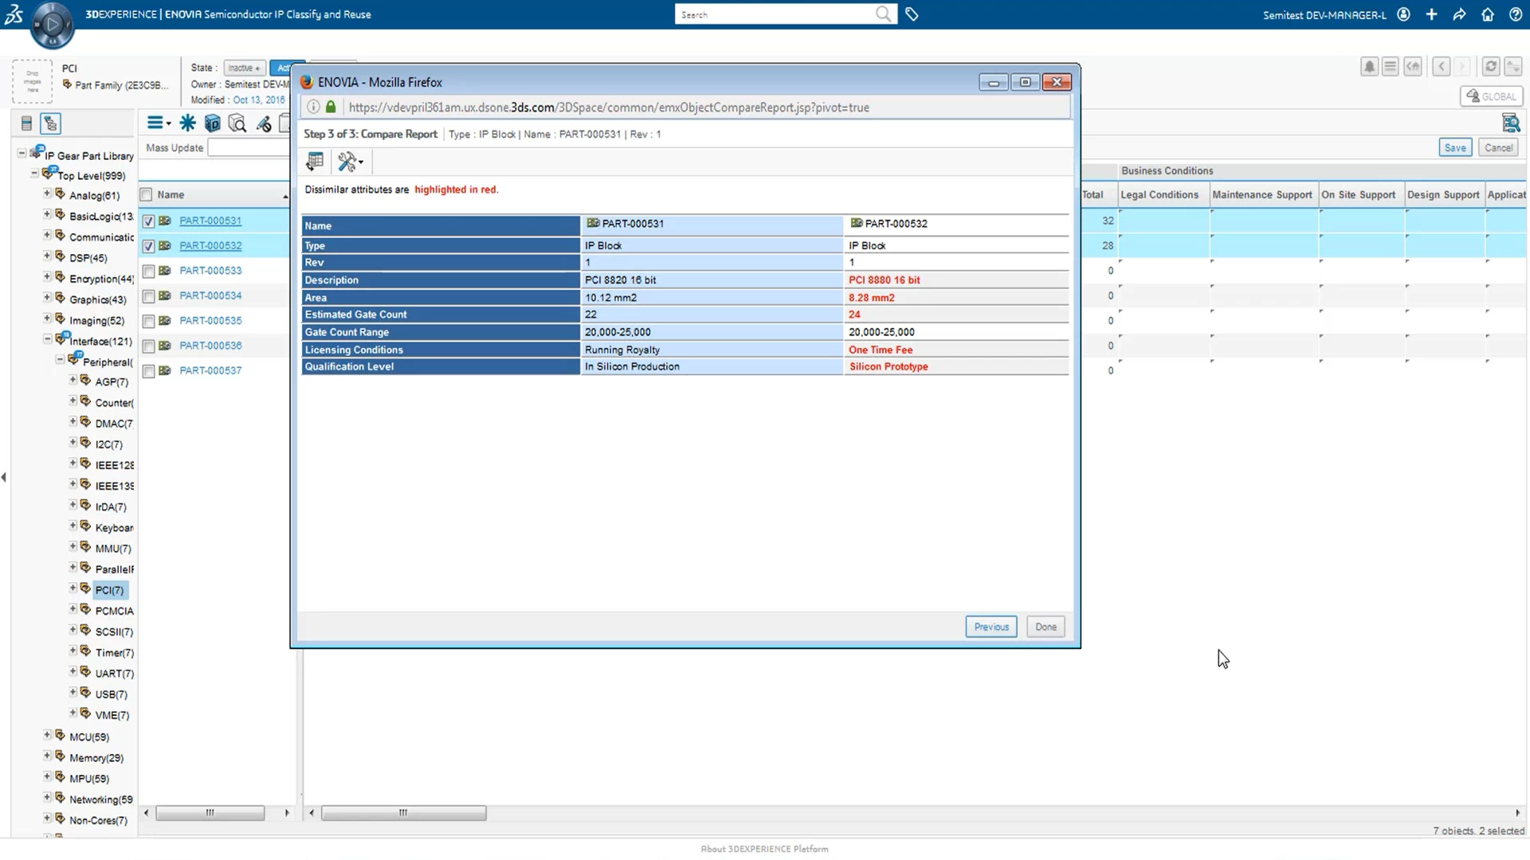Click the tag icon beside search

[912, 14]
